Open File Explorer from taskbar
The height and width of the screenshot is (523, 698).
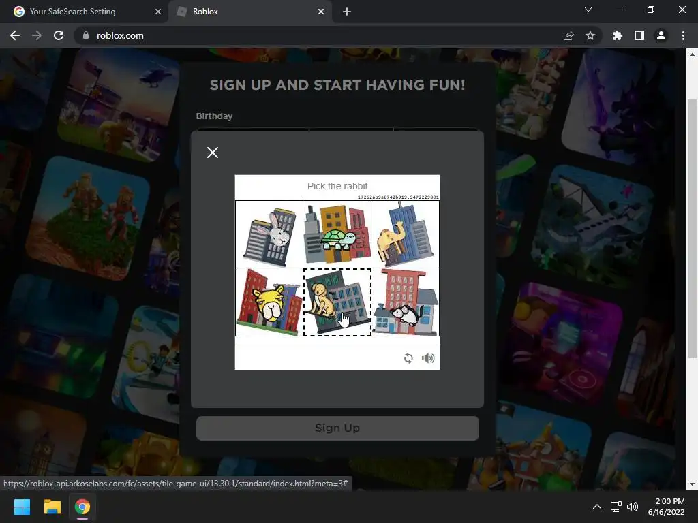(52, 507)
